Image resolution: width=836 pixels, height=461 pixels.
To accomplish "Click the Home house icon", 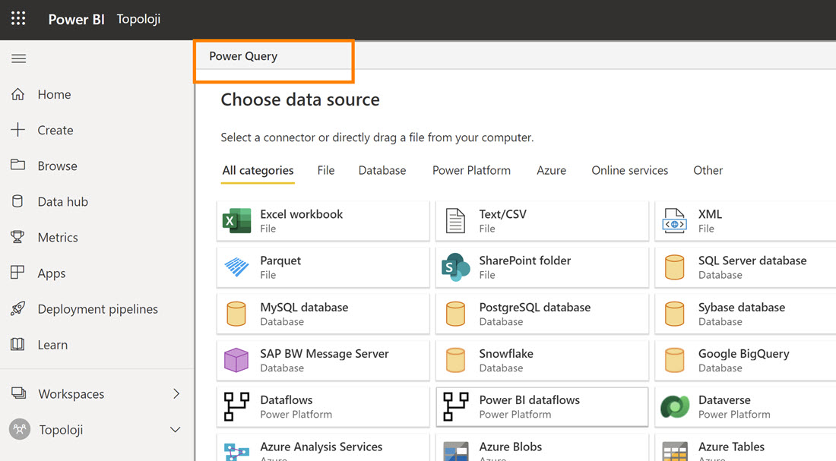I will [18, 94].
